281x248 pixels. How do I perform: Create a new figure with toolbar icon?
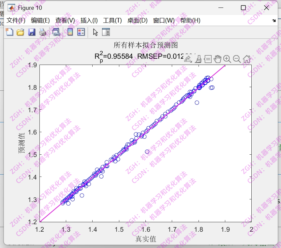point(9,32)
